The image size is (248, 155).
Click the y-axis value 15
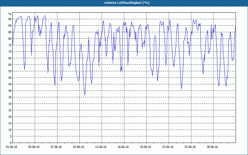10,123
